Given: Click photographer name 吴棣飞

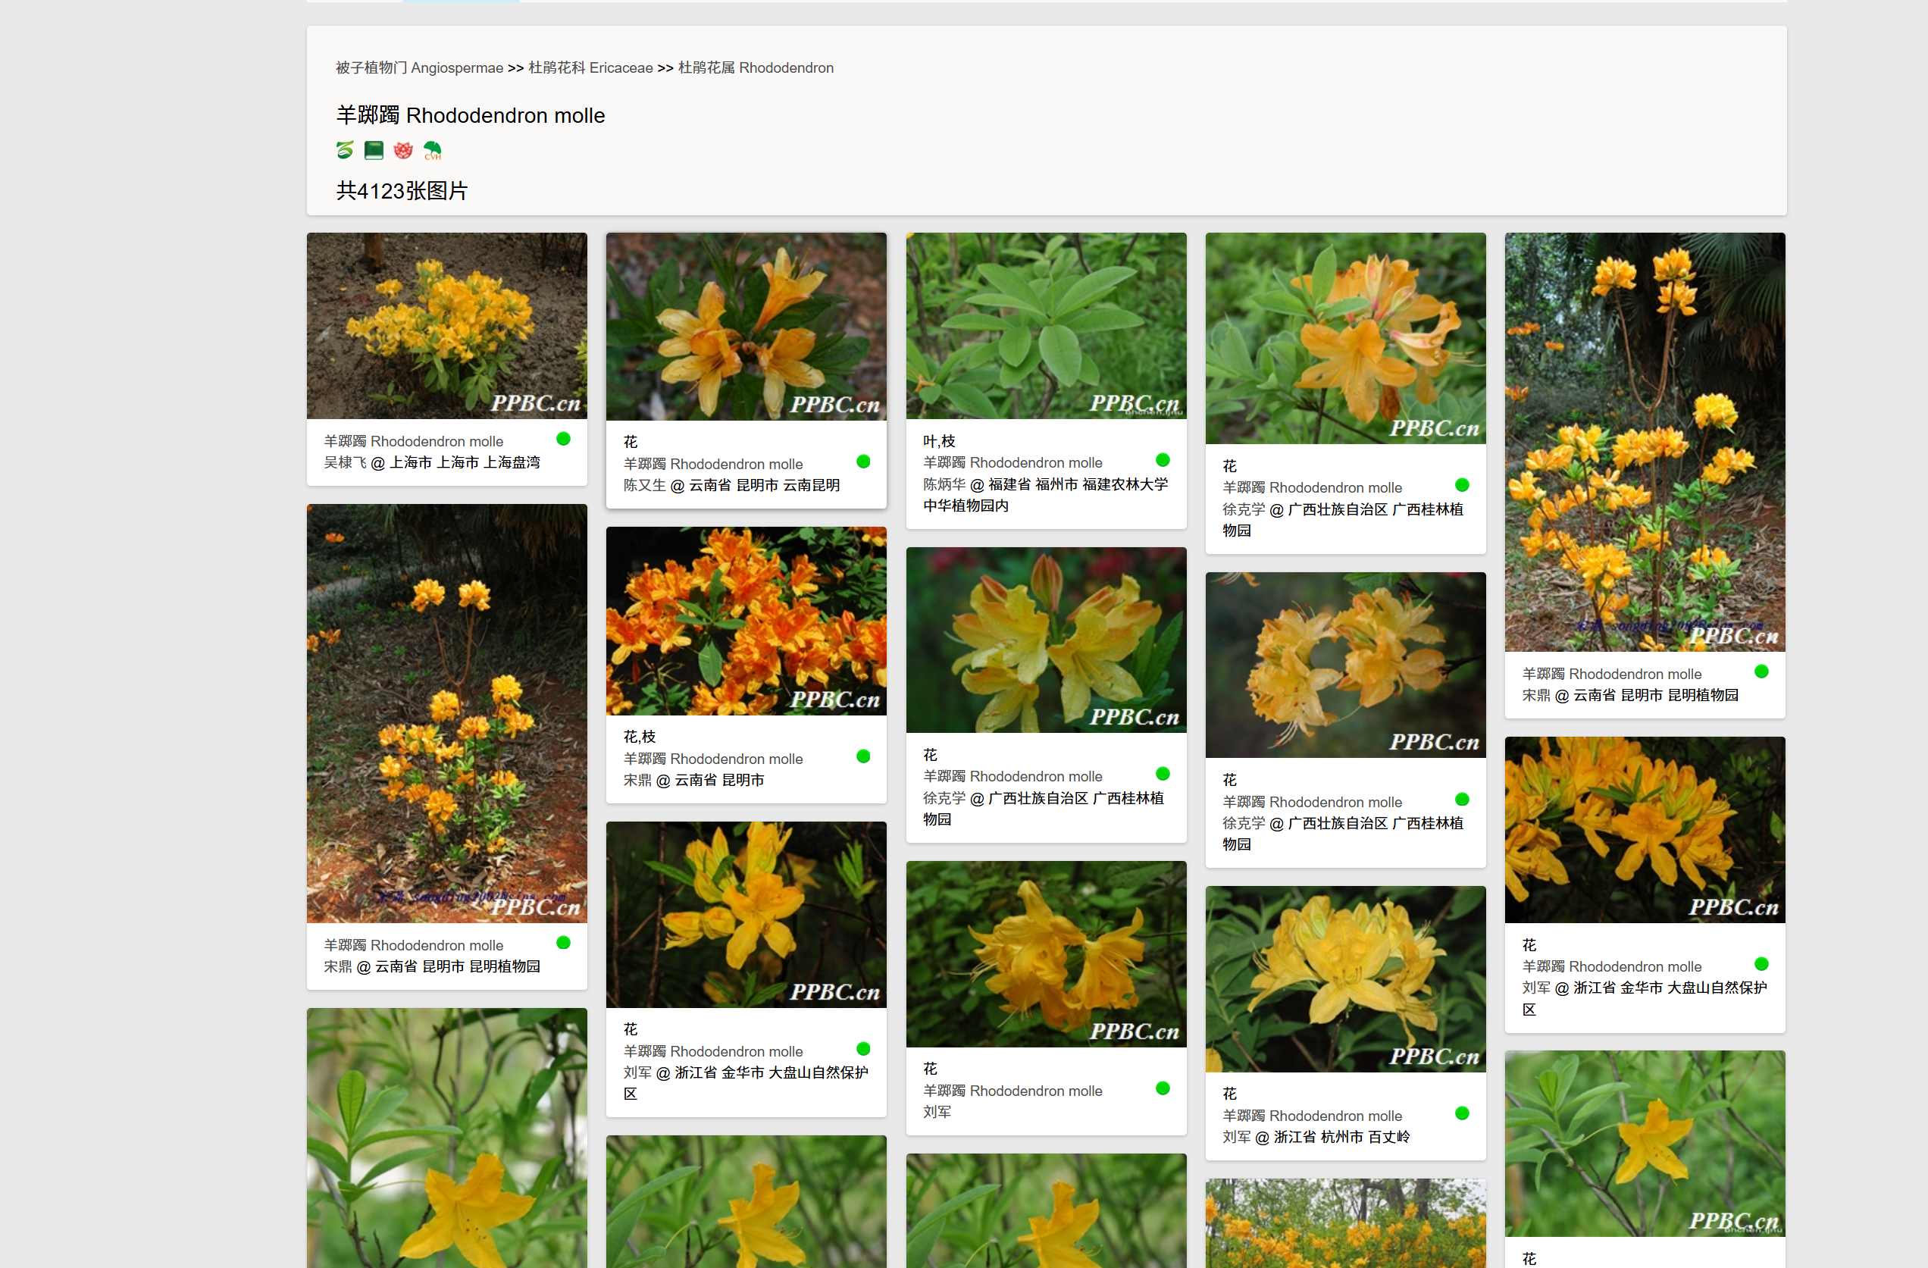Looking at the screenshot, I should click(344, 462).
